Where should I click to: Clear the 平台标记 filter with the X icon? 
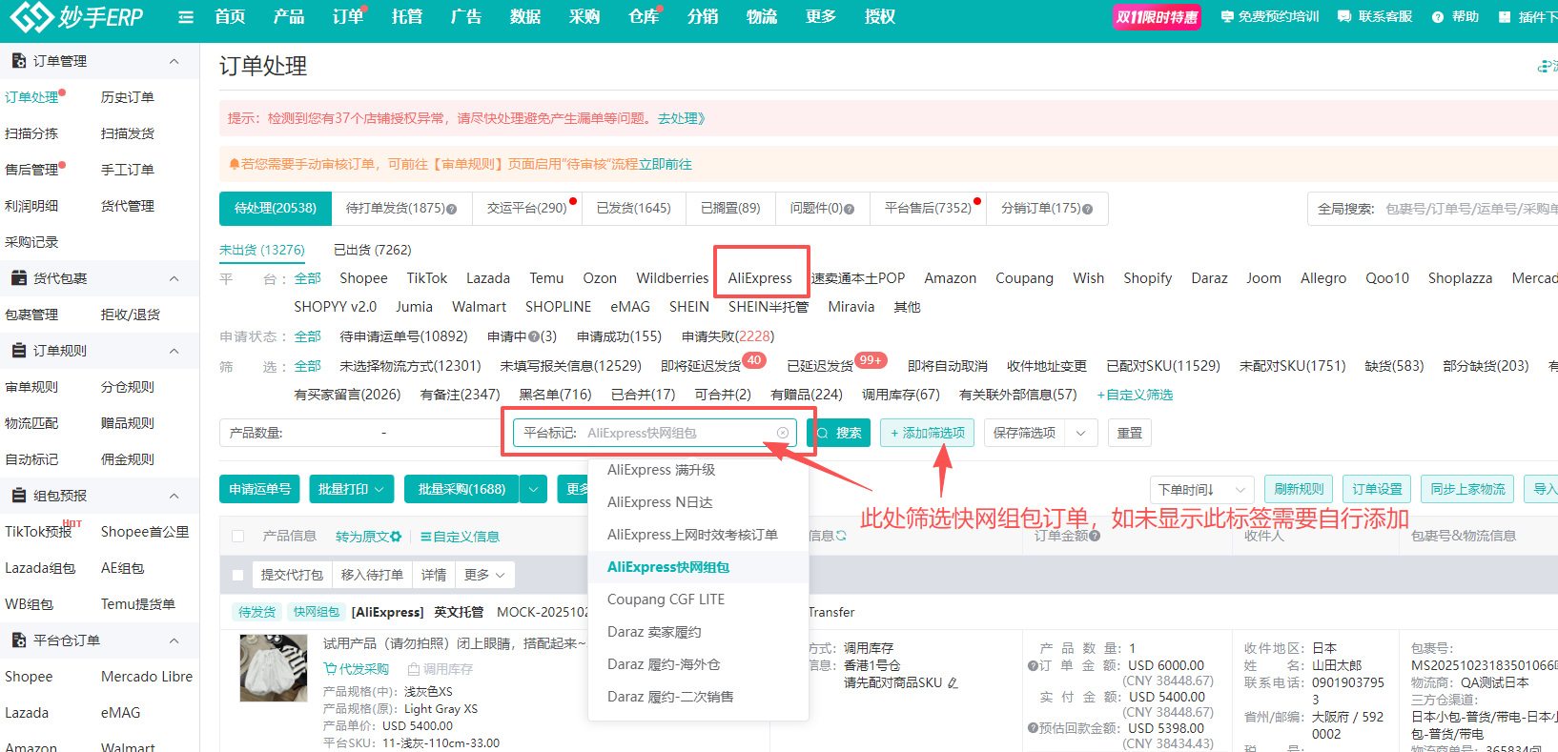pos(783,433)
